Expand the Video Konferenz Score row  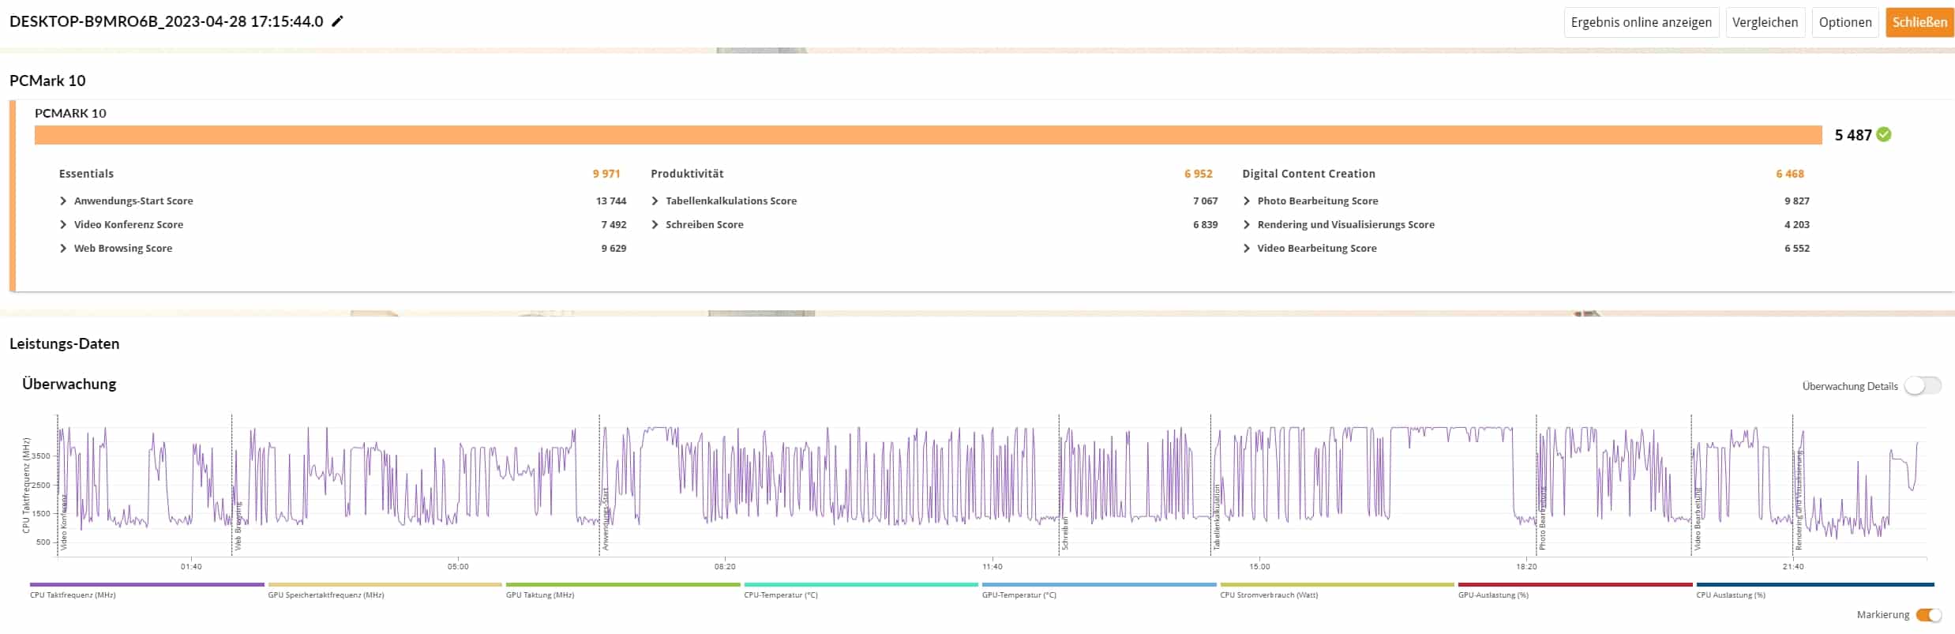coord(63,225)
